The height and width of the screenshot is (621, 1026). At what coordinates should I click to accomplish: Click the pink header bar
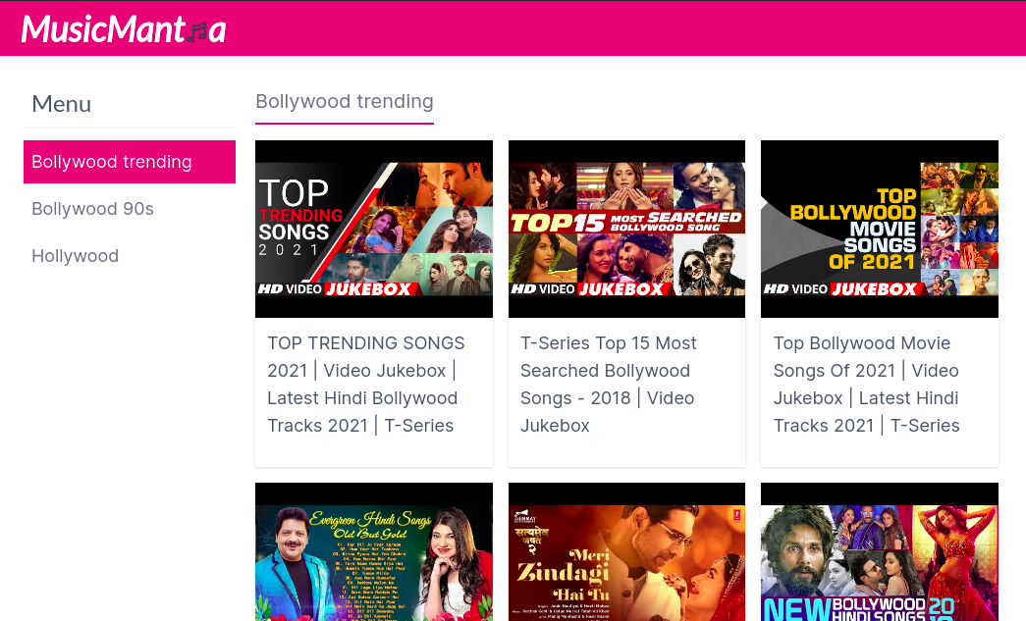(513, 28)
